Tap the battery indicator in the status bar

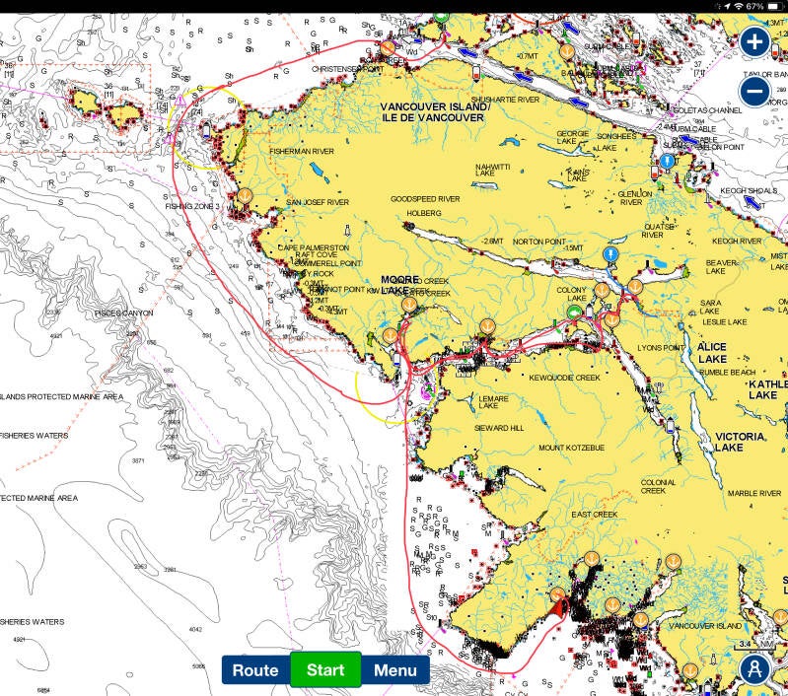[x=774, y=7]
